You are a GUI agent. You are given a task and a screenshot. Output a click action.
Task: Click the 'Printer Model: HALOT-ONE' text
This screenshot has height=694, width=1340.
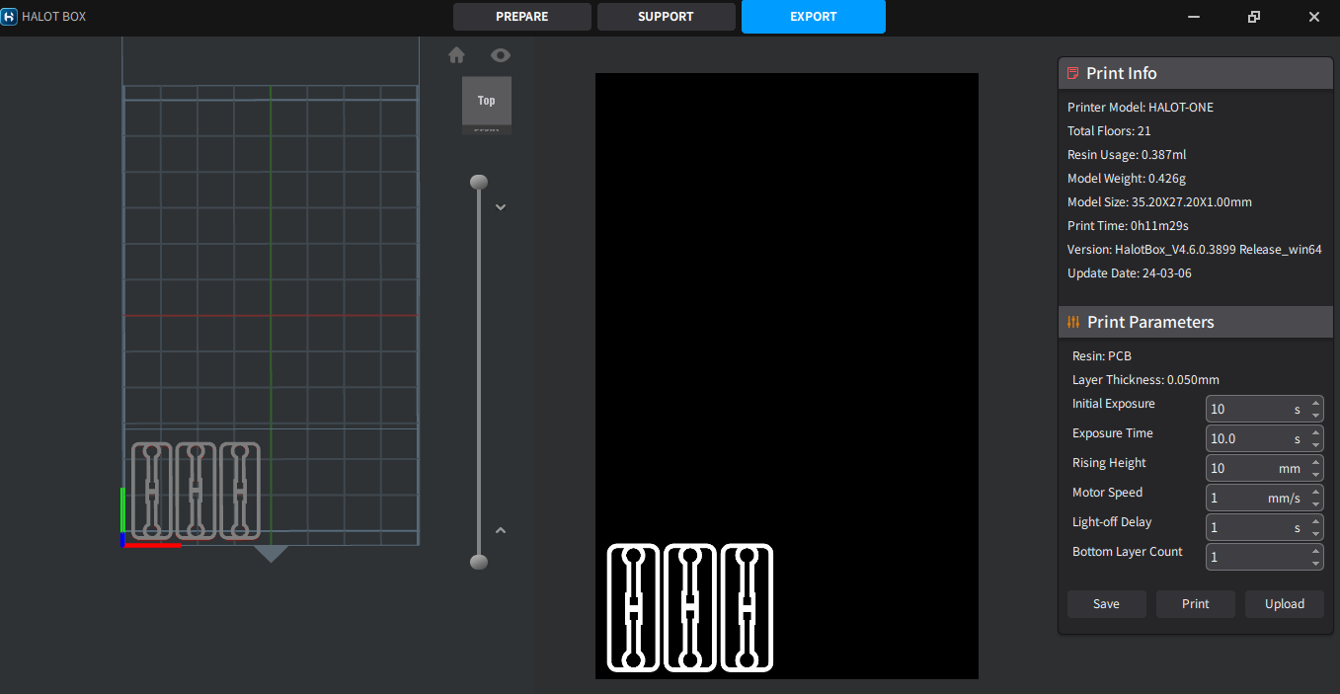tap(1141, 107)
